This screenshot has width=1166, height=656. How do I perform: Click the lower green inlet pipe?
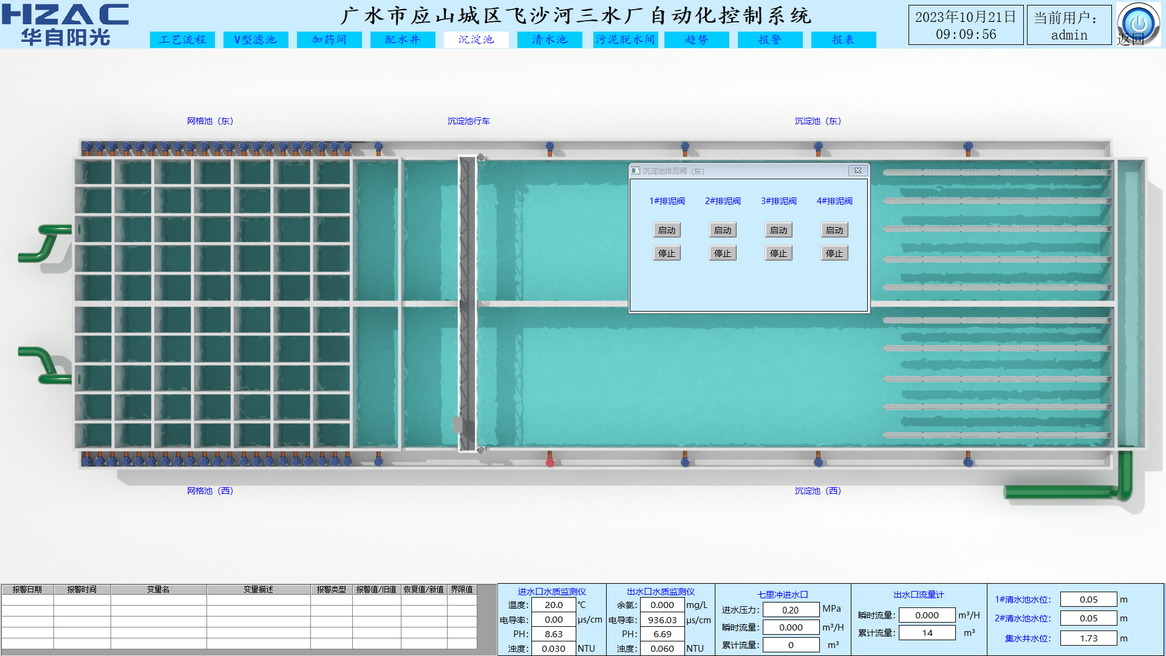coord(46,364)
